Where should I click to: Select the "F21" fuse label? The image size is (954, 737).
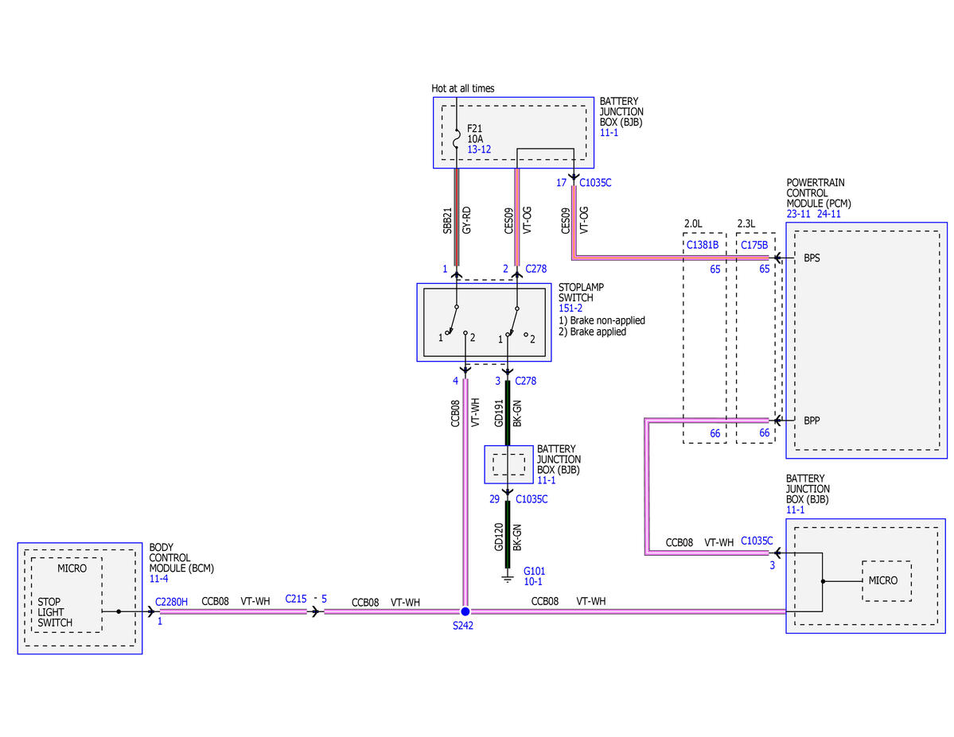click(474, 129)
